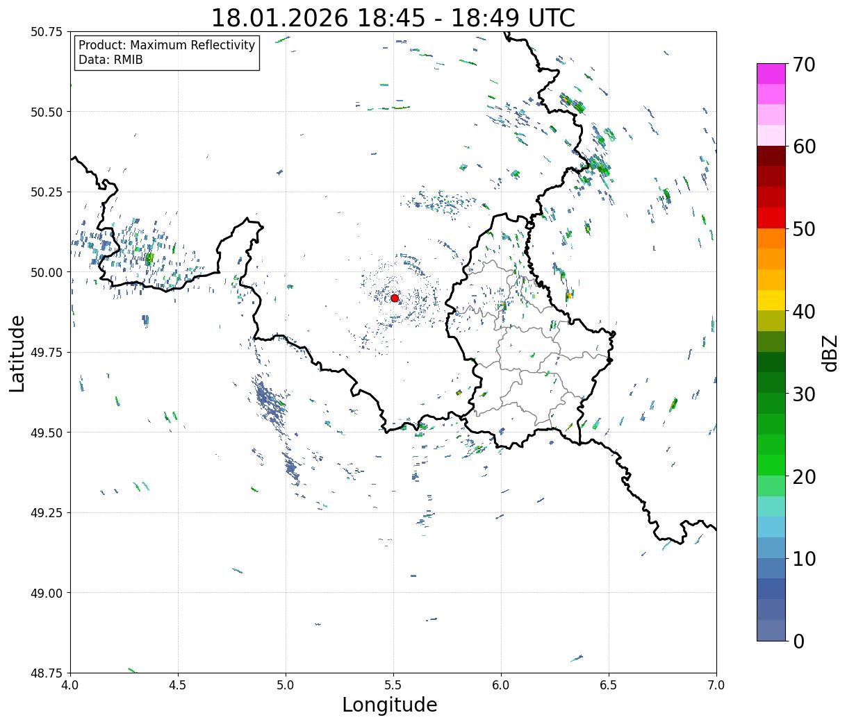Click the red radar location marker
Screen dimensions: 847x722
tap(395, 298)
